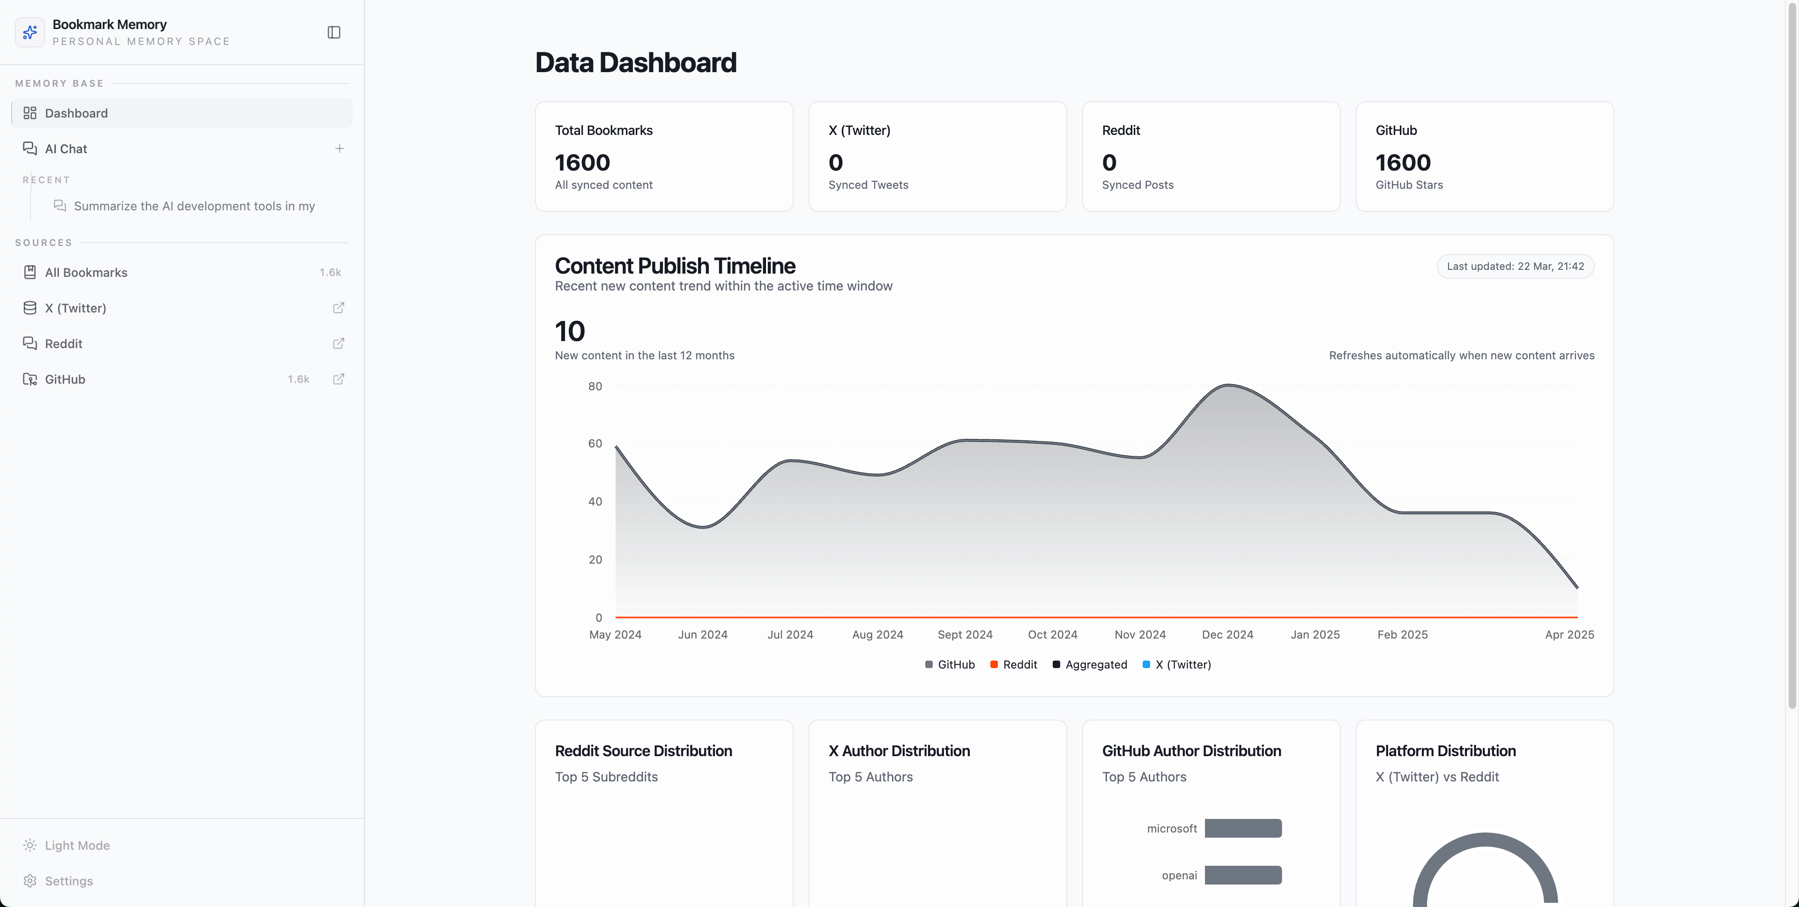Select GitHub source in sidebar

click(x=65, y=379)
